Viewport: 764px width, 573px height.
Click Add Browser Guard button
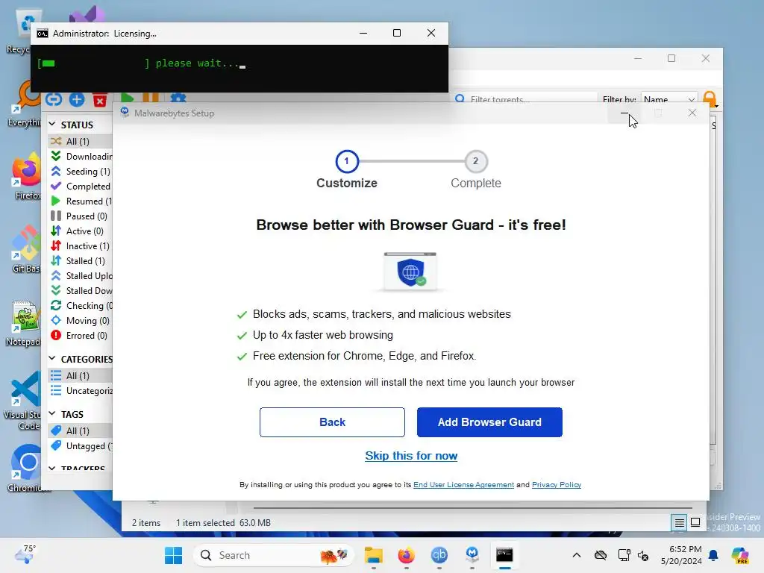click(x=489, y=422)
